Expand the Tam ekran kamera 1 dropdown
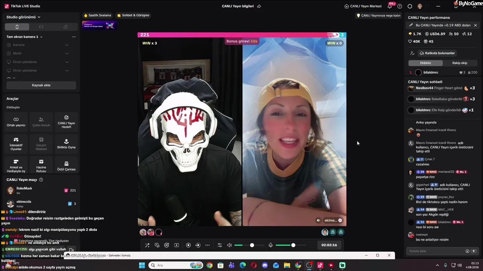This screenshot has width=483, height=271. [x=25, y=37]
